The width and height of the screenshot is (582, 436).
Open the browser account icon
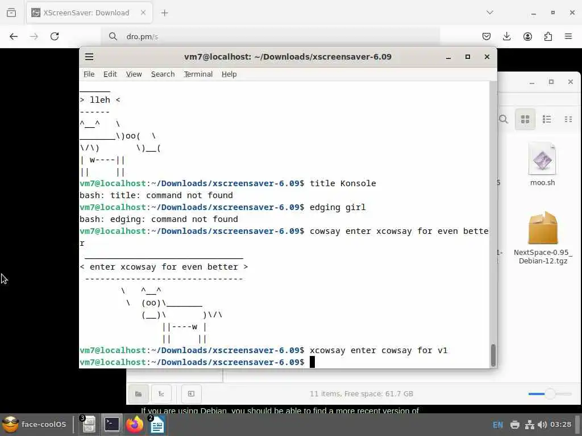pyautogui.click(x=527, y=36)
